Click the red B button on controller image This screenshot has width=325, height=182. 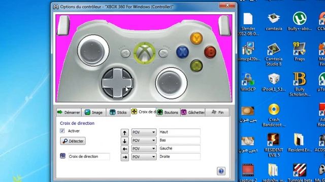point(210,52)
